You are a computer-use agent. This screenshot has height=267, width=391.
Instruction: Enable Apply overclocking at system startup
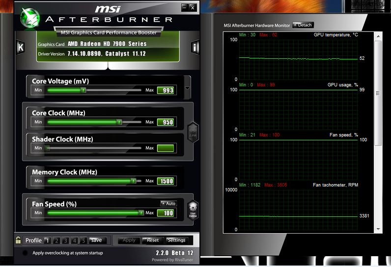point(25,253)
